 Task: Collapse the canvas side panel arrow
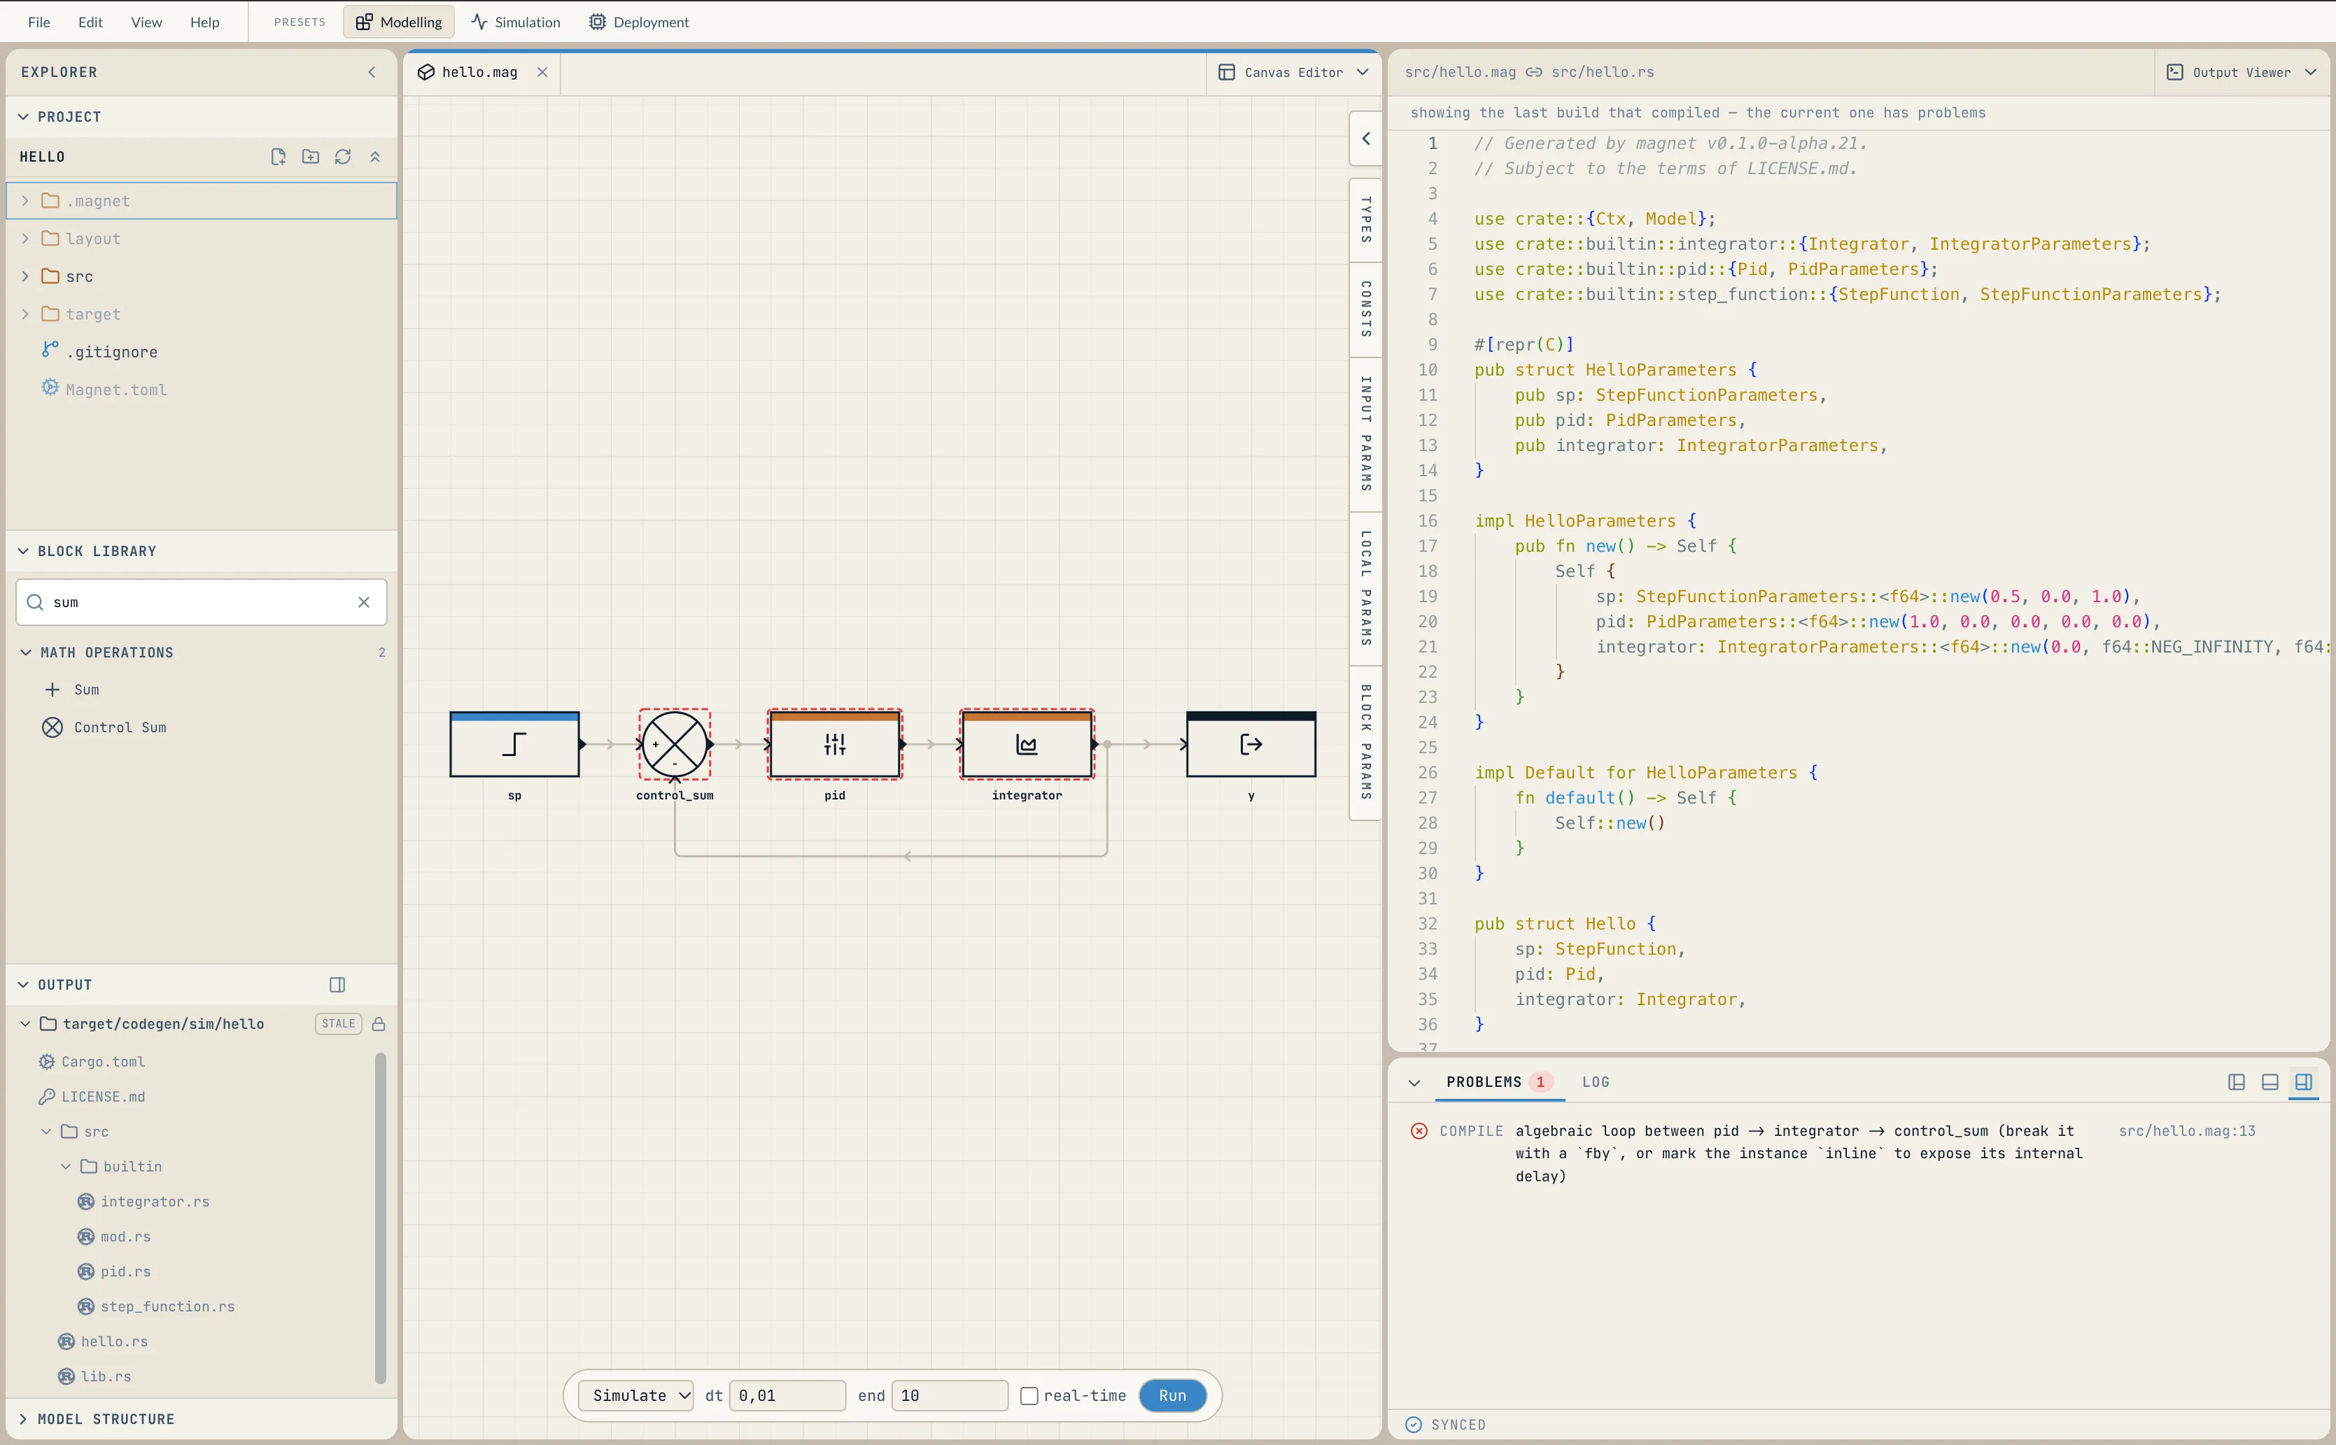(1365, 138)
